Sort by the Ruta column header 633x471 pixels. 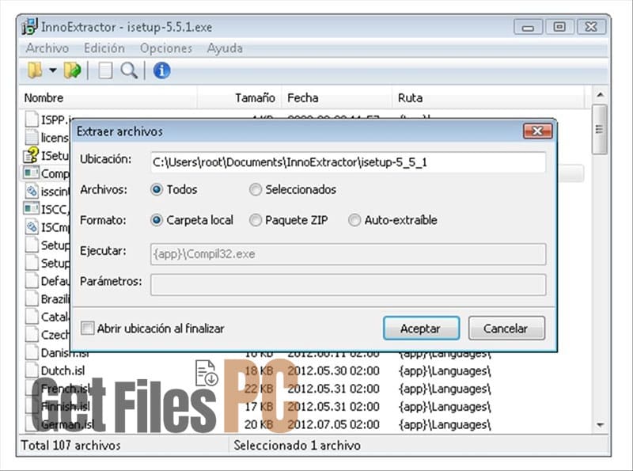click(x=488, y=97)
